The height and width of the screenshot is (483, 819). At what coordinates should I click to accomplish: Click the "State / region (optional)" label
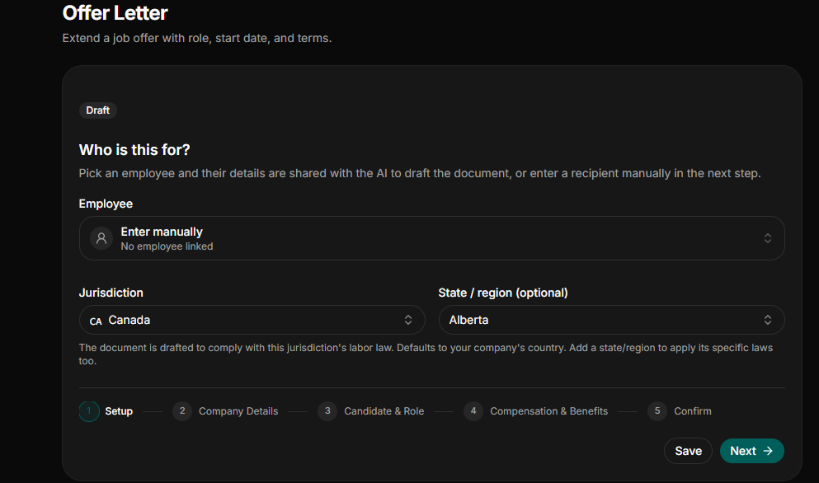tap(503, 293)
